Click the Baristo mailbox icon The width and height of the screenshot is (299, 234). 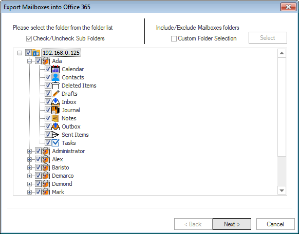coord(46,167)
